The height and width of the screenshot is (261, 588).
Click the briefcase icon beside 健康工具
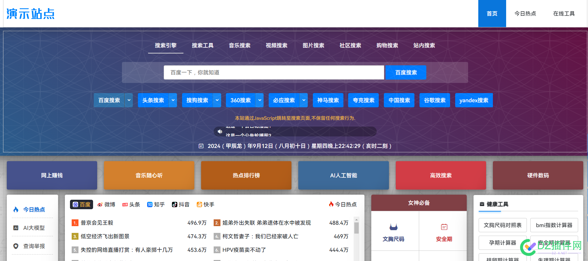pyautogui.click(x=482, y=204)
